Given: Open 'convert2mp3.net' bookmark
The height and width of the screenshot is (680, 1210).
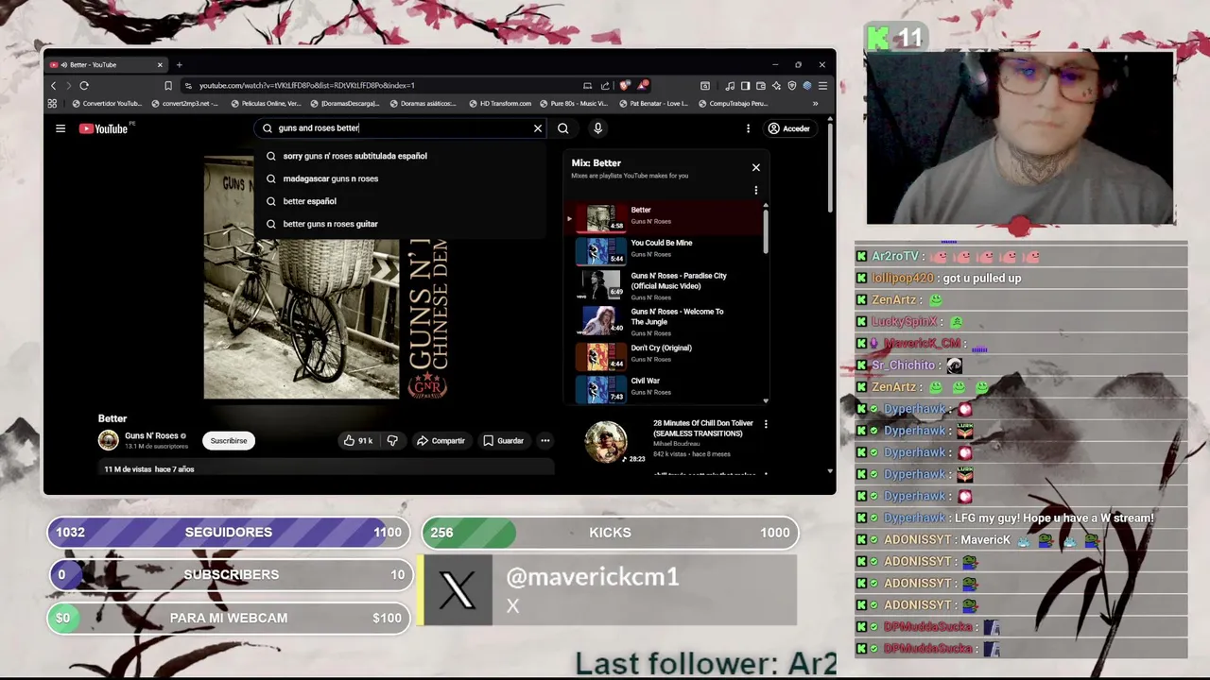Looking at the screenshot, I should point(185,104).
